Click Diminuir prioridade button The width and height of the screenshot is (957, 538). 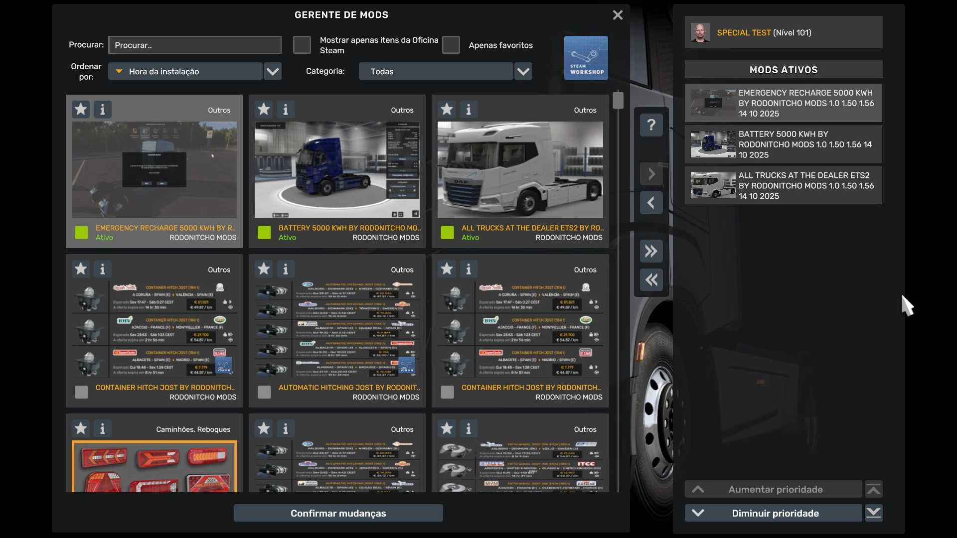775,513
